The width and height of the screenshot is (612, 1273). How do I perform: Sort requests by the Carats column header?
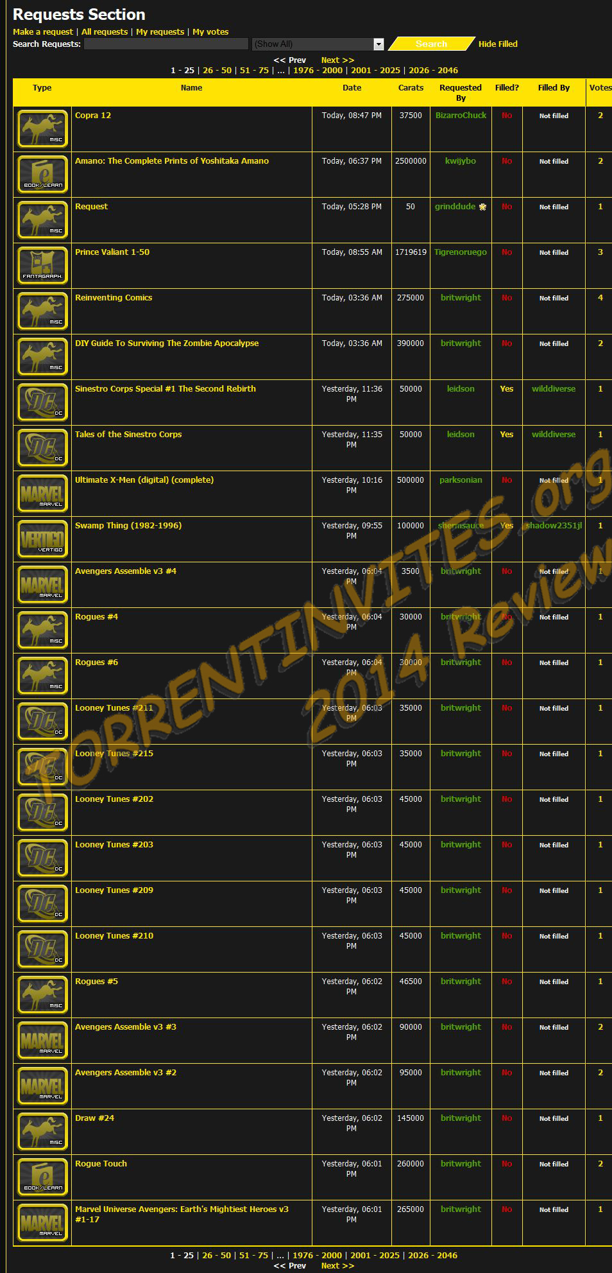pyautogui.click(x=411, y=88)
